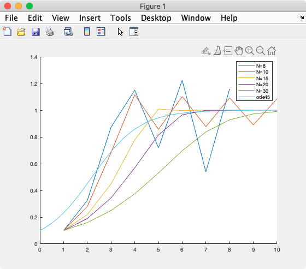Click the yellow minimize window button
The image size is (306, 269).
(x=19, y=6)
